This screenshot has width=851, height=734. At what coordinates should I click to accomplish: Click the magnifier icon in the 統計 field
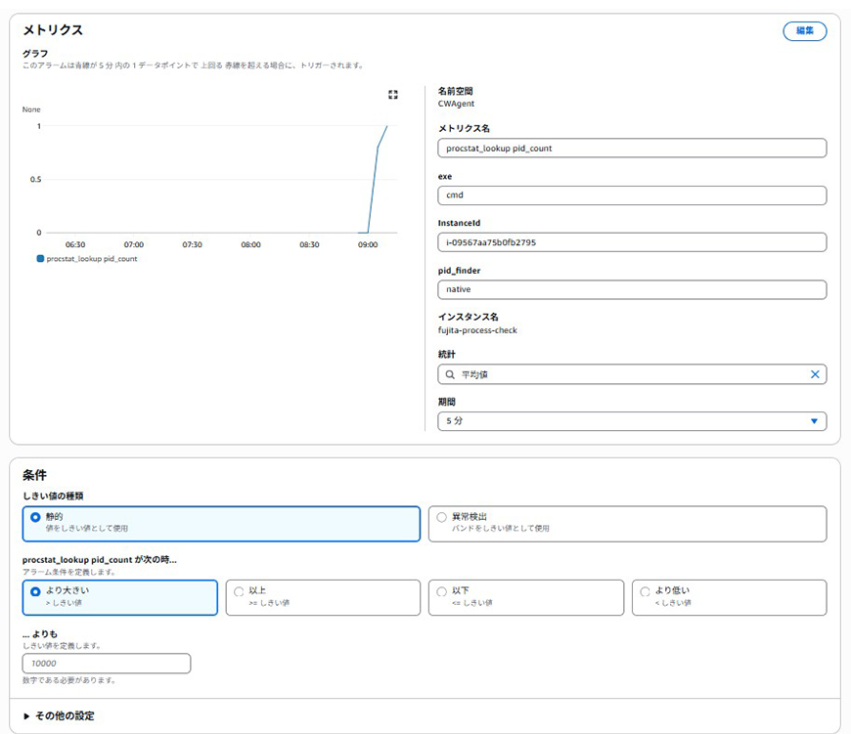tap(449, 374)
